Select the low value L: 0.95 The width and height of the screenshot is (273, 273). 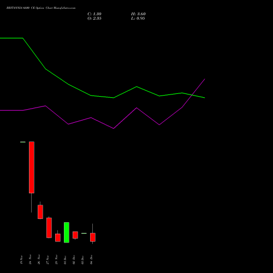[x=138, y=19]
